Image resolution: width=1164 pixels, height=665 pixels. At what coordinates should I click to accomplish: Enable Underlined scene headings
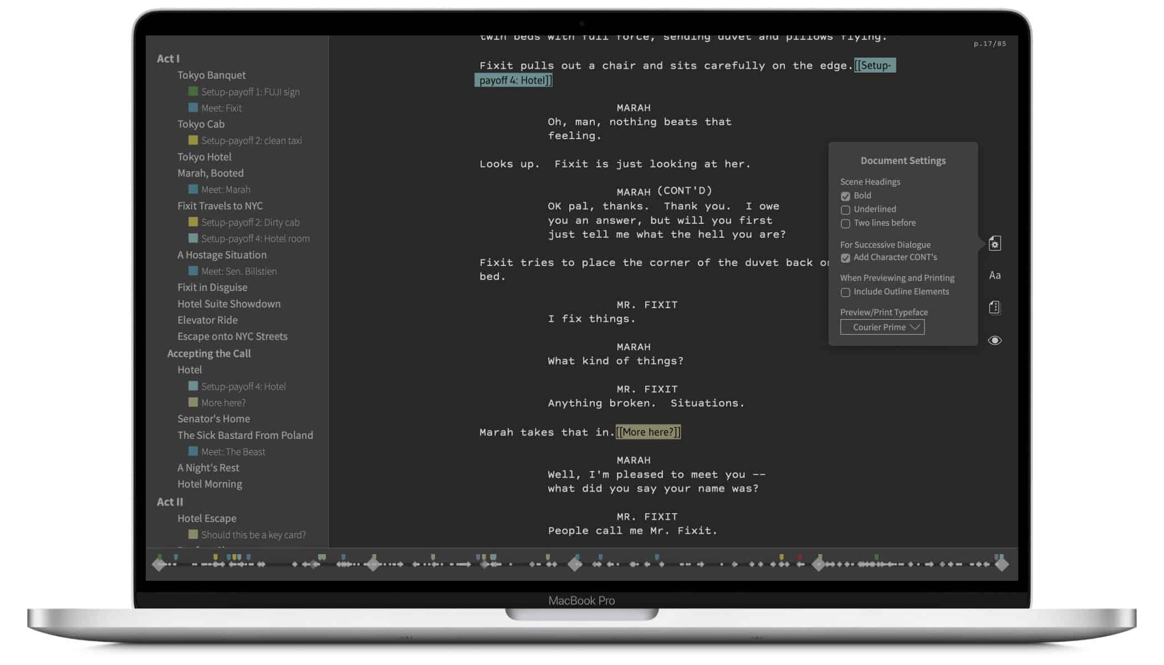coord(845,210)
